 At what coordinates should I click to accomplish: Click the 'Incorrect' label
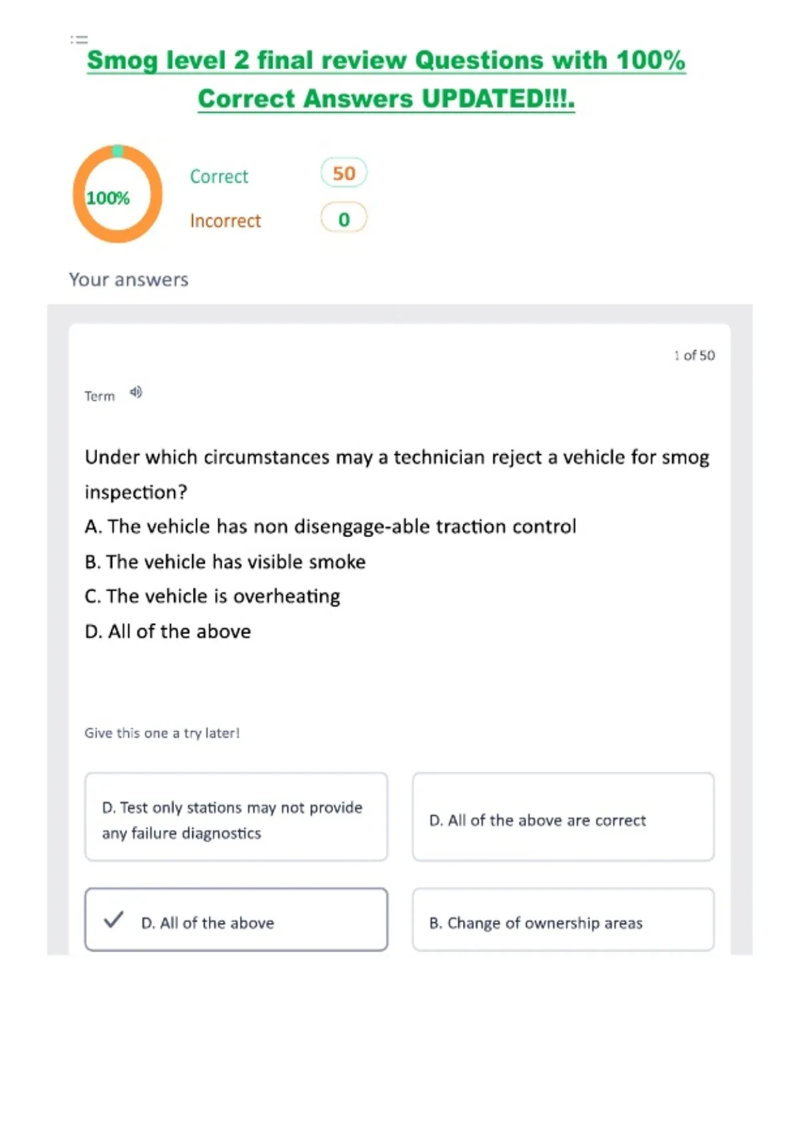tap(225, 221)
